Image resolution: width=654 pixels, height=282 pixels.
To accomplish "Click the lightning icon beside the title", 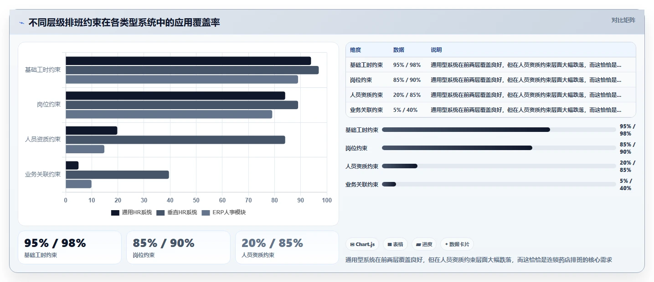I will coord(22,23).
